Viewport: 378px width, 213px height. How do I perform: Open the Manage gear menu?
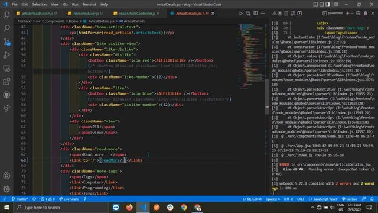[6, 189]
